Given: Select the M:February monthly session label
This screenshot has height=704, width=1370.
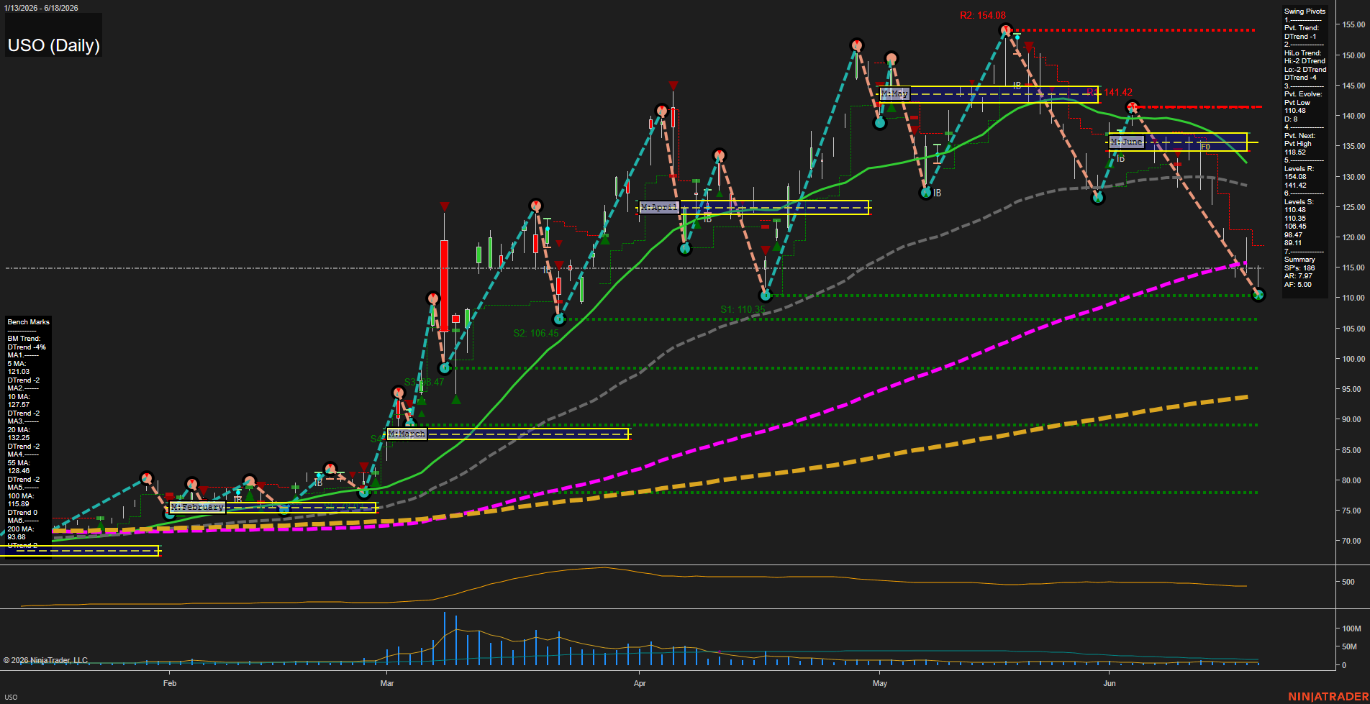Looking at the screenshot, I should 197,507.
